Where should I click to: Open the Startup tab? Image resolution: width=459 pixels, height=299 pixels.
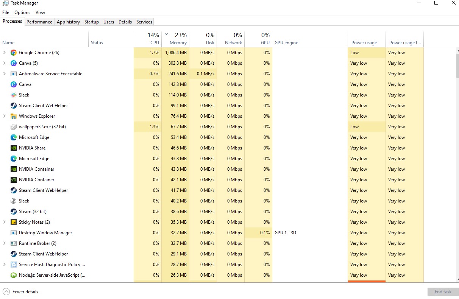click(91, 22)
